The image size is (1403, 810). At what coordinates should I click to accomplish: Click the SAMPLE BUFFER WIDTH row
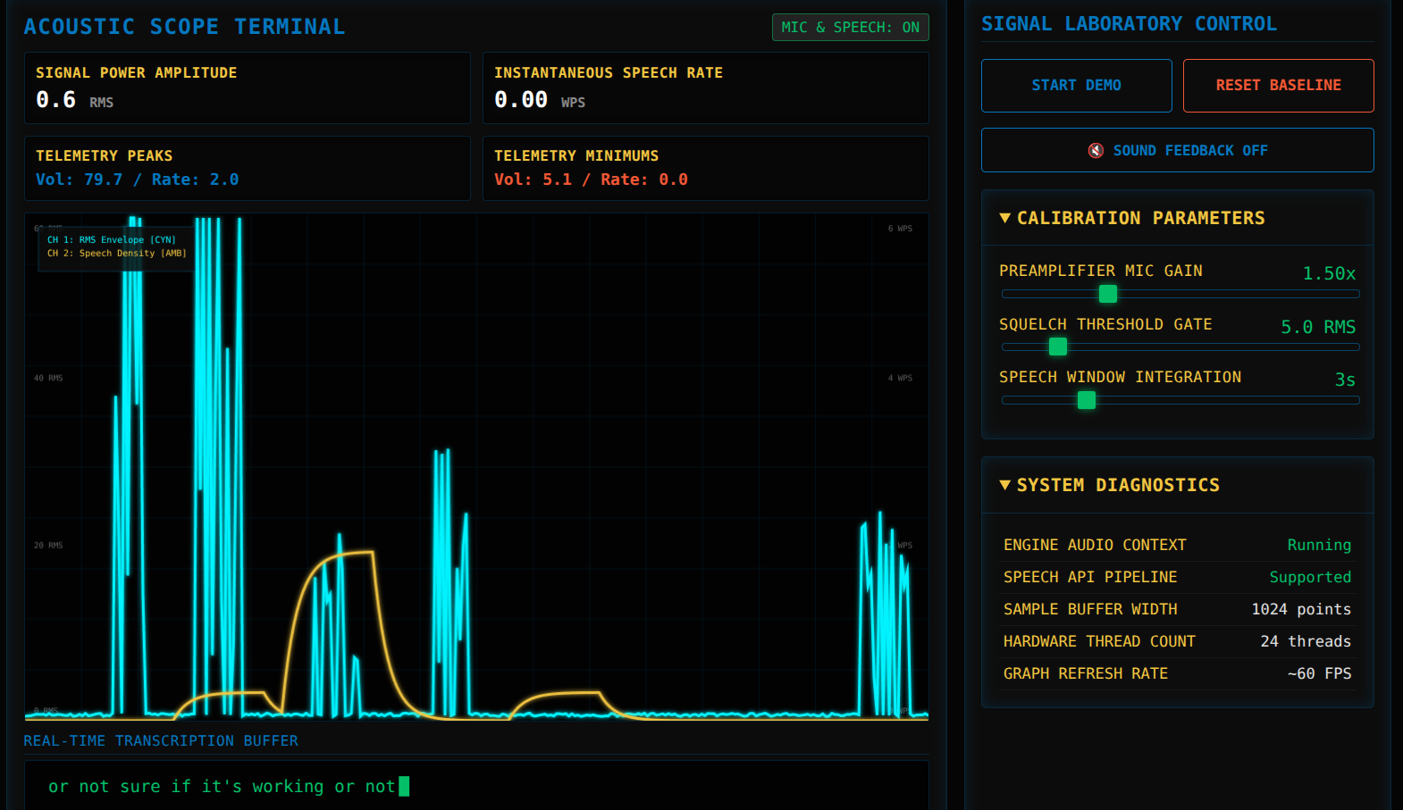(x=1177, y=609)
